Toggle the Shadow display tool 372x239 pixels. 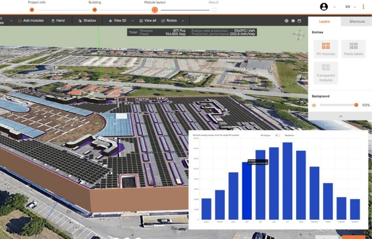[87, 21]
